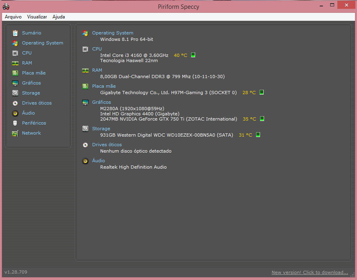Click the Speccy app icon in title bar
357x280 pixels.
(x=6, y=6)
